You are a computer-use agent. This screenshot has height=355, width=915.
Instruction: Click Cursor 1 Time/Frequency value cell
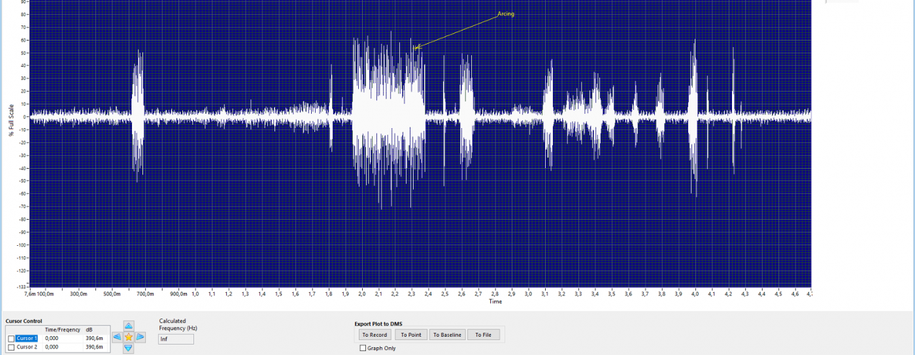coord(63,339)
